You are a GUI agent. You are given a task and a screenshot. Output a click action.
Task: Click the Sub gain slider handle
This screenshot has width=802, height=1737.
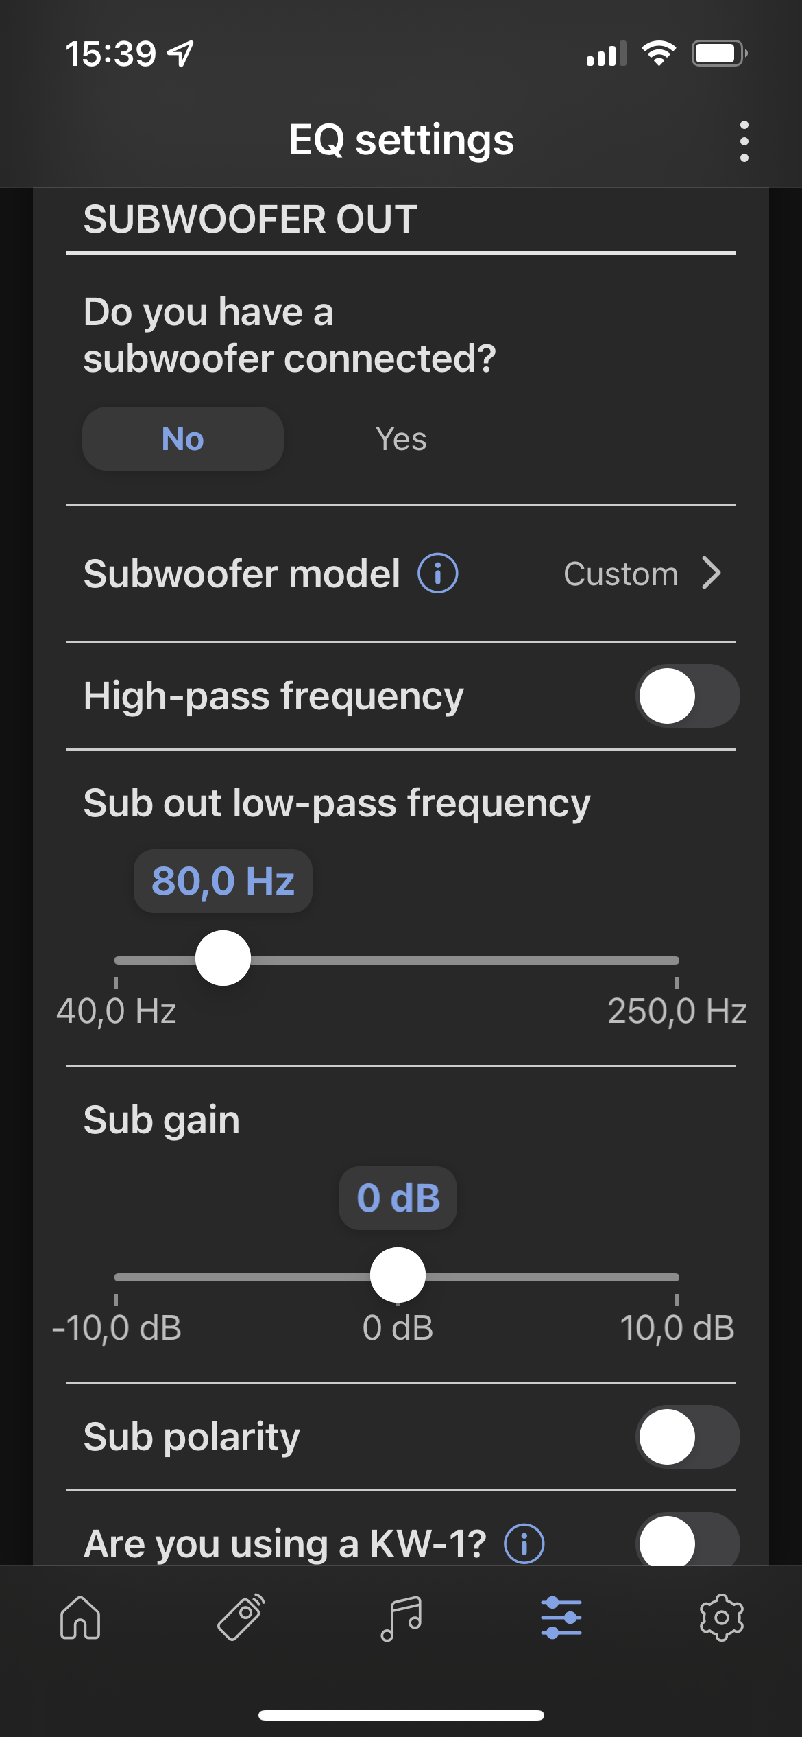[398, 1275]
